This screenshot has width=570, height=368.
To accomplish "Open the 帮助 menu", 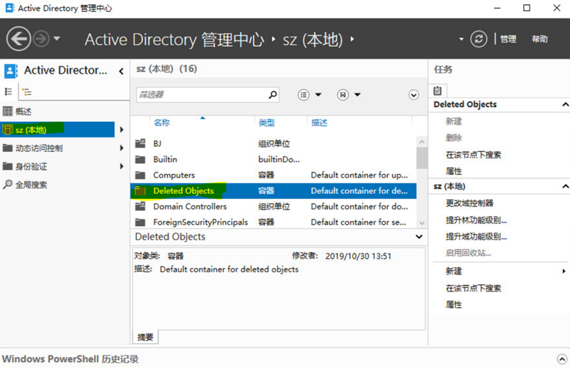I will 539,38.
